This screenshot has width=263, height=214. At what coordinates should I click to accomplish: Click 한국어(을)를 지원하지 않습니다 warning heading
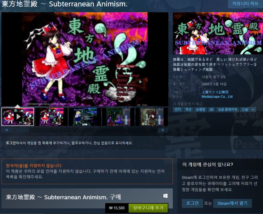34,166
